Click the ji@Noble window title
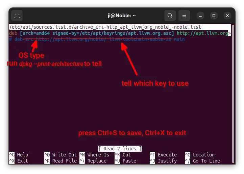 (122, 16)
